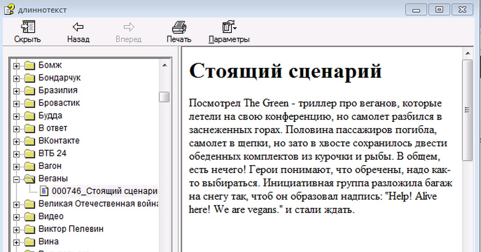This screenshot has width=481, height=252.
Task: Click the Видео folder icon
Action: [30, 217]
